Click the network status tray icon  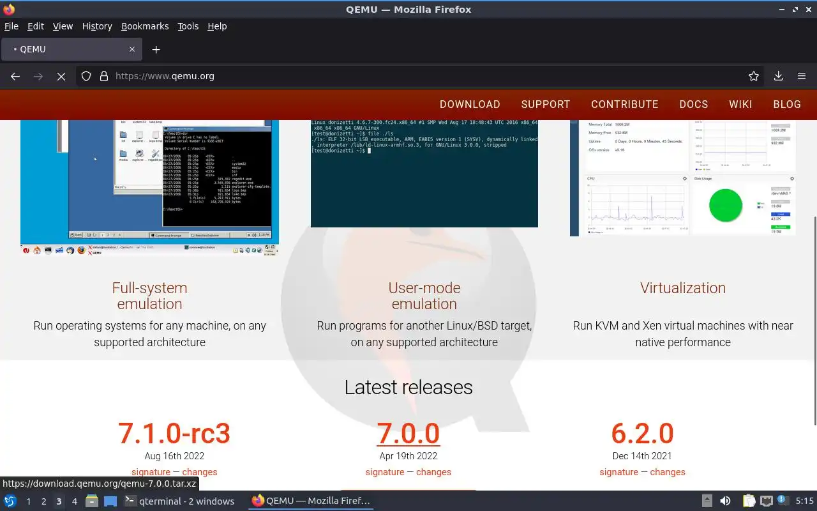(767, 501)
